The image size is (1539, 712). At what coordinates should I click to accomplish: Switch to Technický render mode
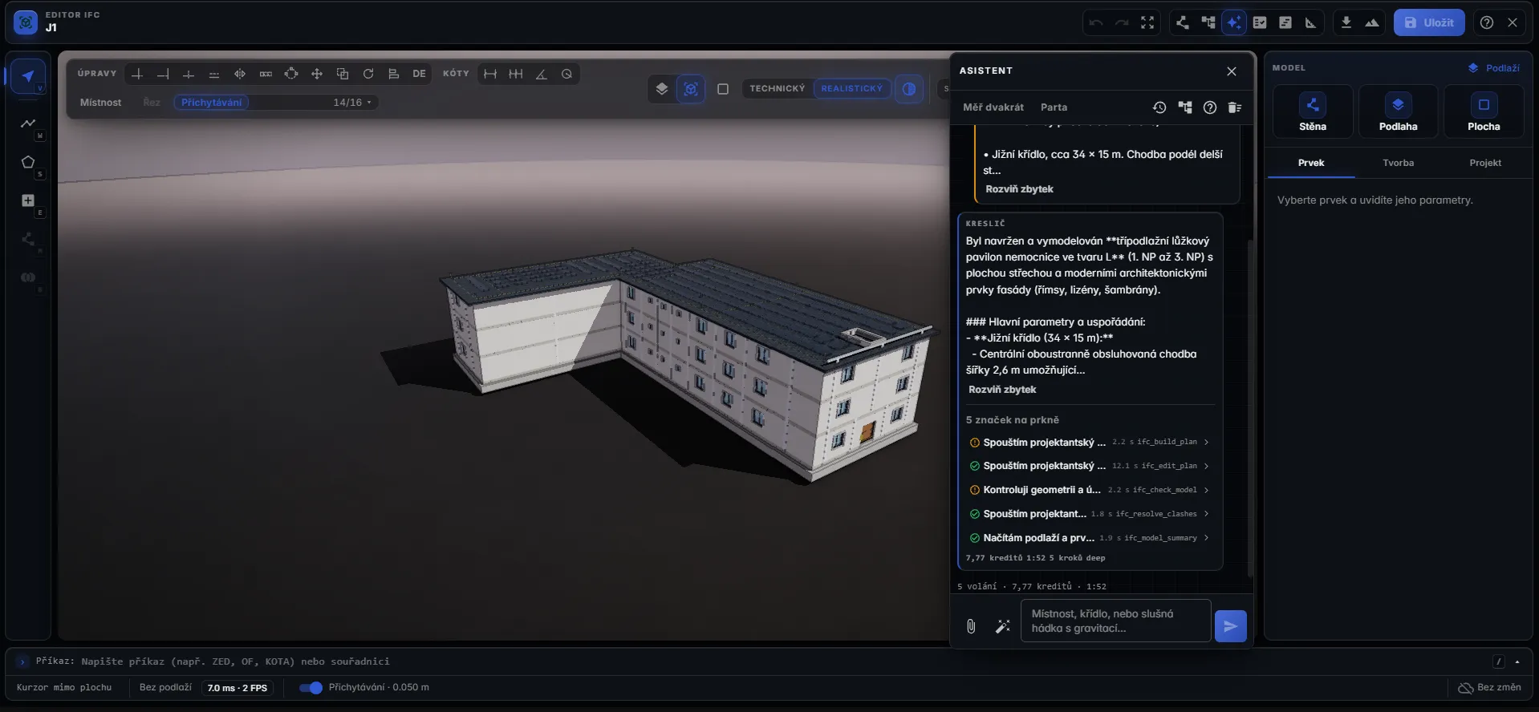[x=778, y=89]
